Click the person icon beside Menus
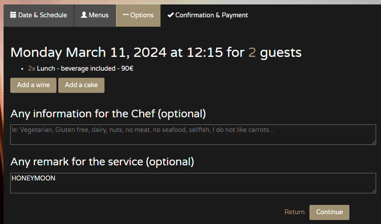 tap(84, 15)
